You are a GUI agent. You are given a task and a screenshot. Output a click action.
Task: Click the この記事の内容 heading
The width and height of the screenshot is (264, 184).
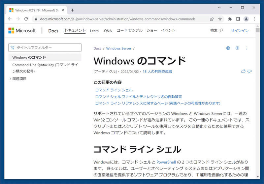108,82
